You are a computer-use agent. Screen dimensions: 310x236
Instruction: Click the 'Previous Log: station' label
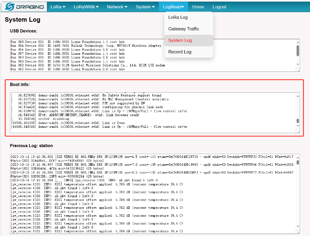point(31,146)
